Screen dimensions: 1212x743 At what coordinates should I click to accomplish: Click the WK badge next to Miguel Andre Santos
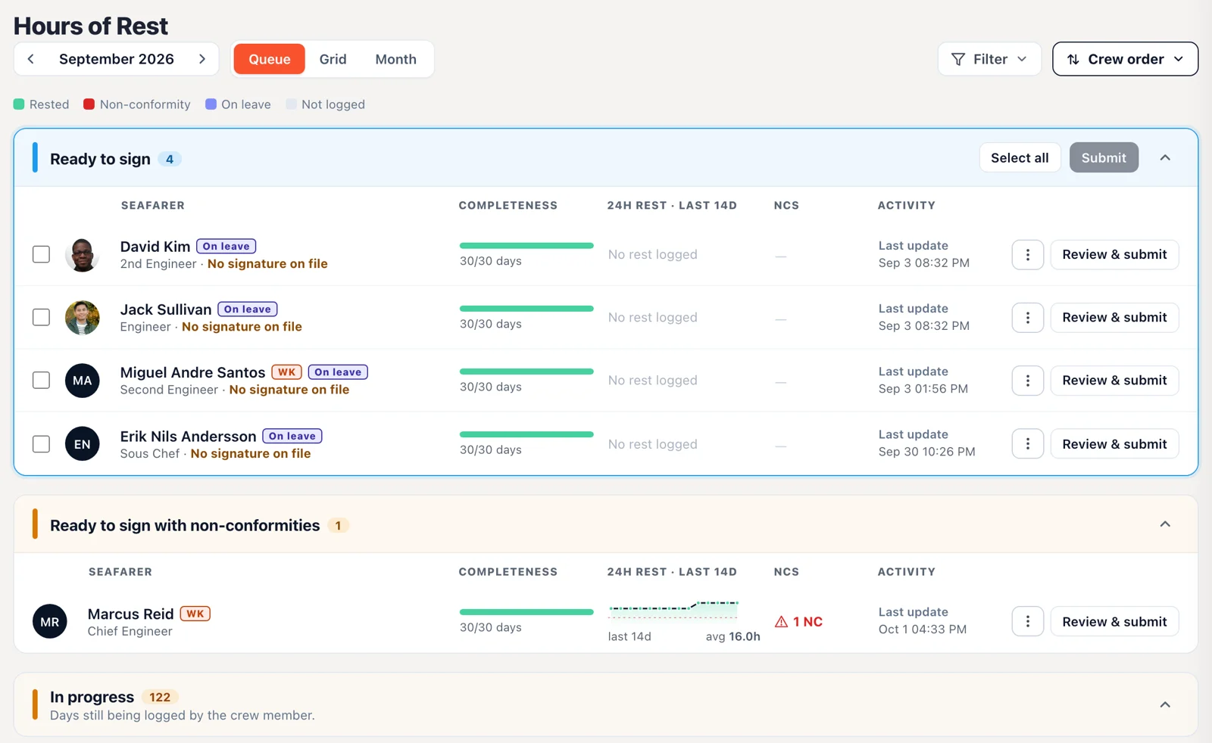pyautogui.click(x=287, y=372)
